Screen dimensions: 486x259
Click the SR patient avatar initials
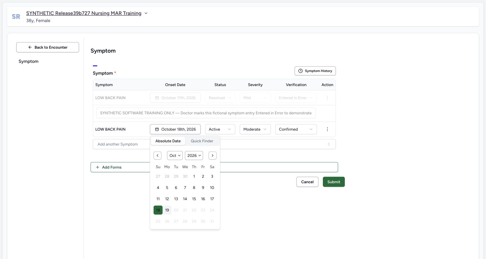pos(16,17)
